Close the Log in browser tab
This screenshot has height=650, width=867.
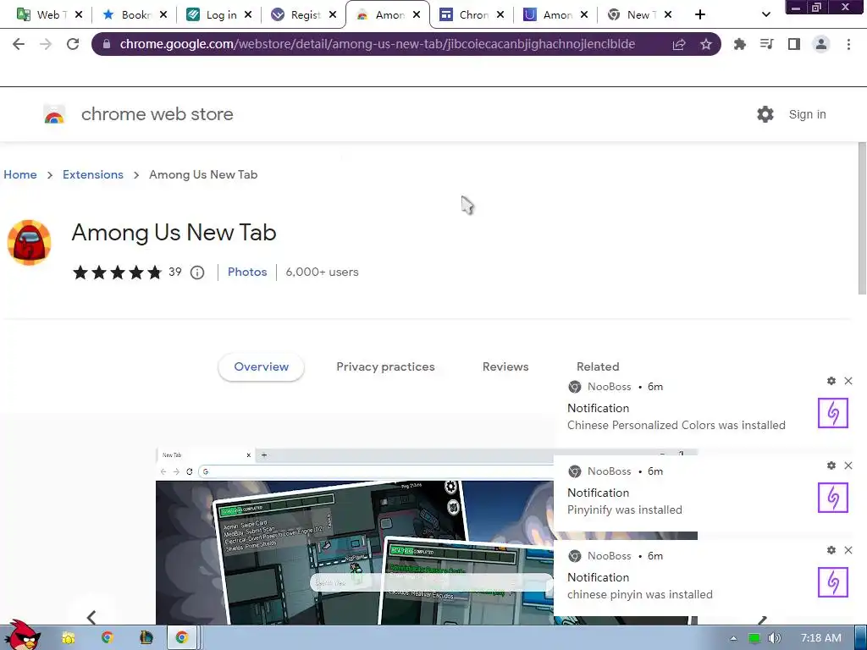pos(248,15)
